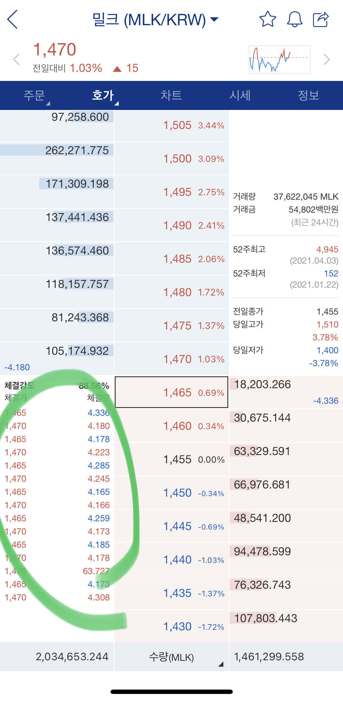343x701 pixels.
Task: Switch to the 시세 tab
Action: [240, 95]
